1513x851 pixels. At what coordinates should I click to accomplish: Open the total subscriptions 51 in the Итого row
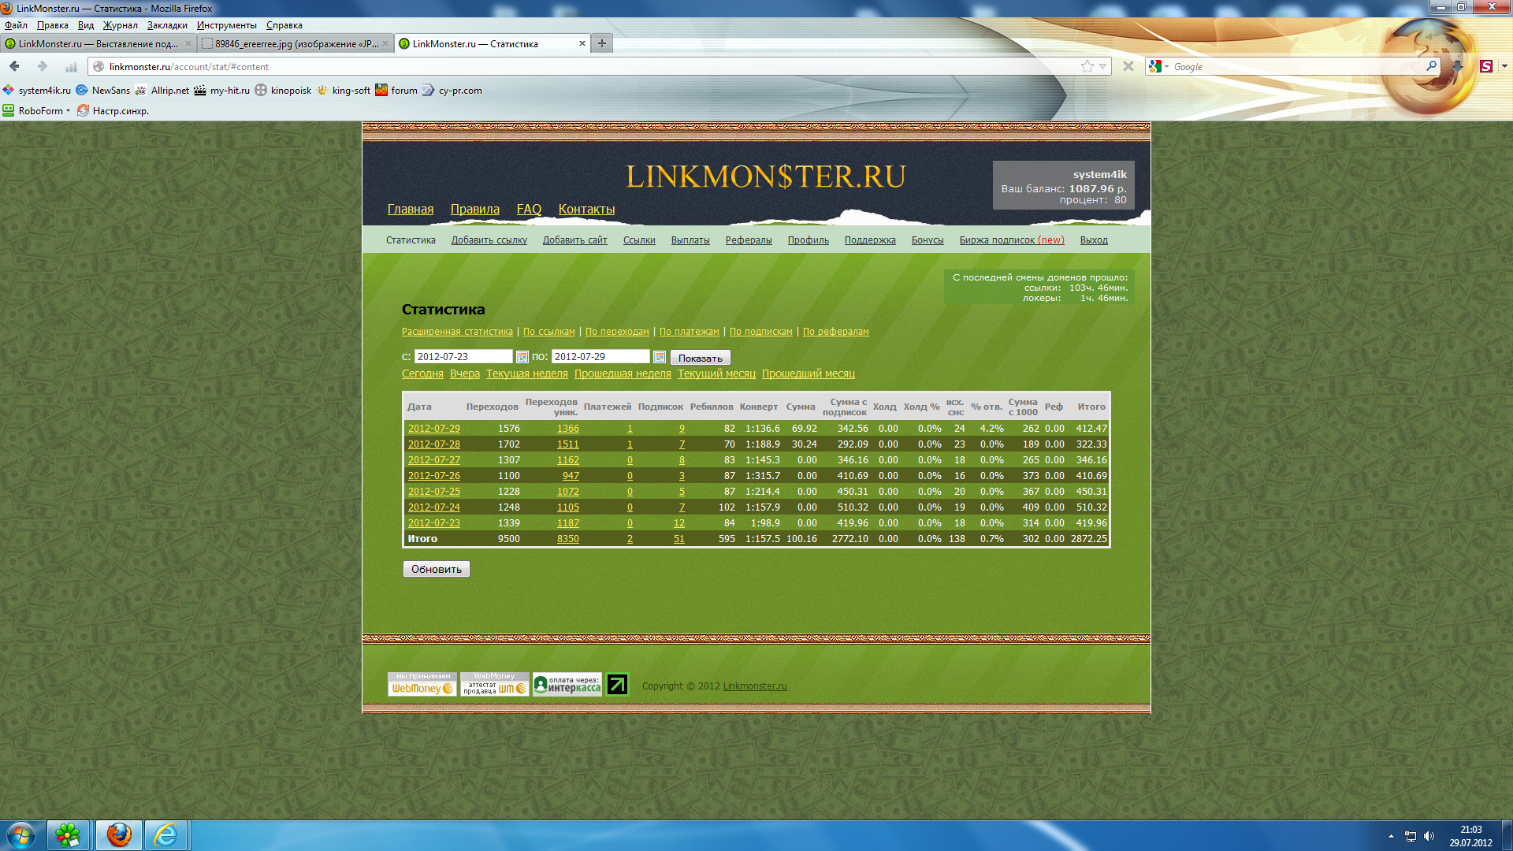coord(679,539)
